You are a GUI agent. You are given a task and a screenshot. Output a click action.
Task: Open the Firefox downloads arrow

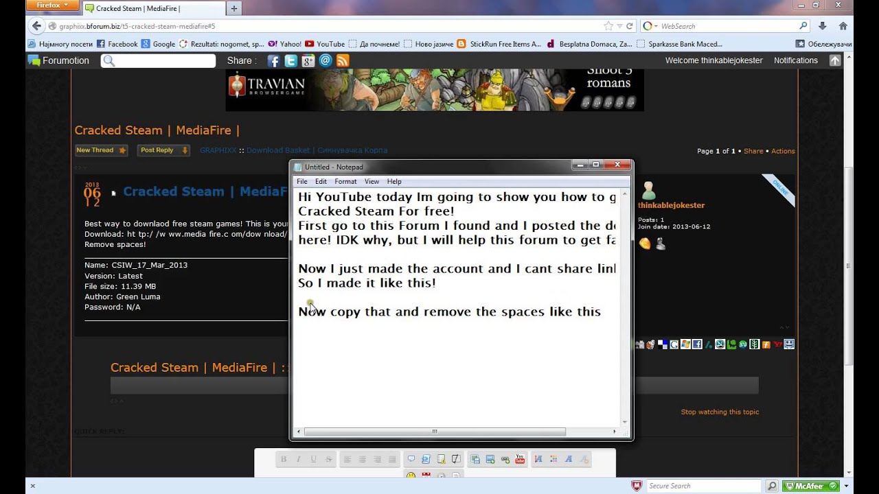point(823,26)
